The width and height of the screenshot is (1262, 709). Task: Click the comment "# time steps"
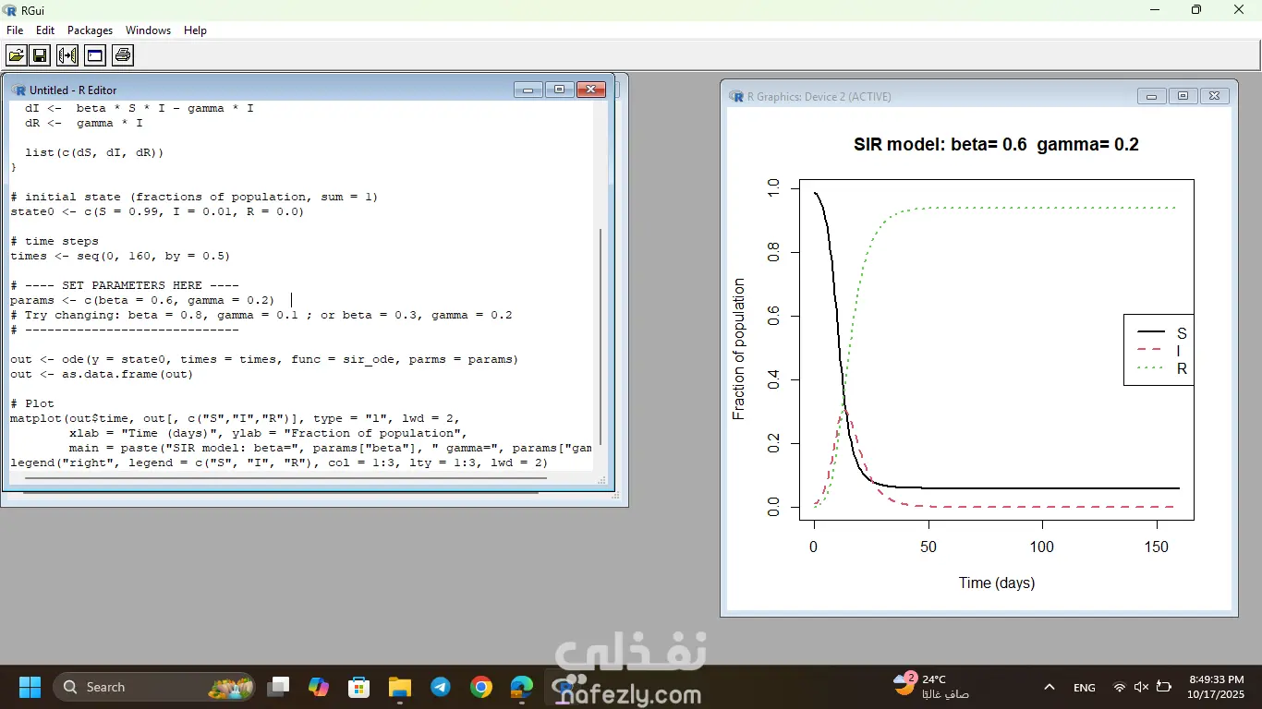pos(55,241)
